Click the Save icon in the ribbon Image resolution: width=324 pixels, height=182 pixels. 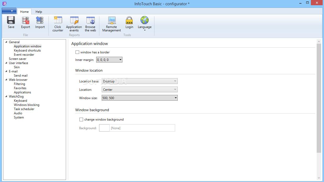click(11, 22)
